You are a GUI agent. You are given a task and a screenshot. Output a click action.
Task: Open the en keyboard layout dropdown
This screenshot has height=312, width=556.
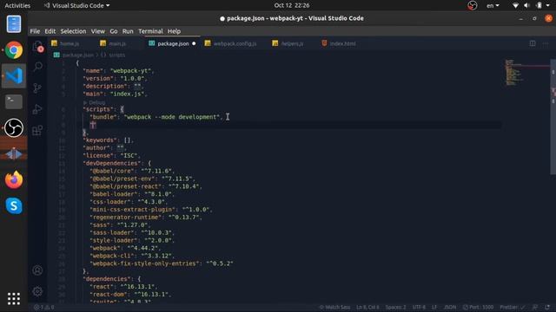493,6
